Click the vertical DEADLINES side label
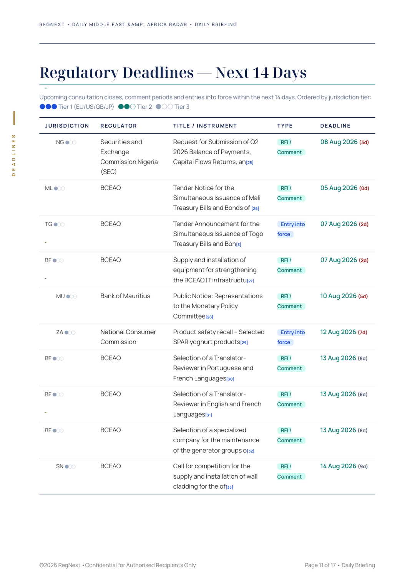Viewport: 415px width, 587px height. [x=14, y=155]
